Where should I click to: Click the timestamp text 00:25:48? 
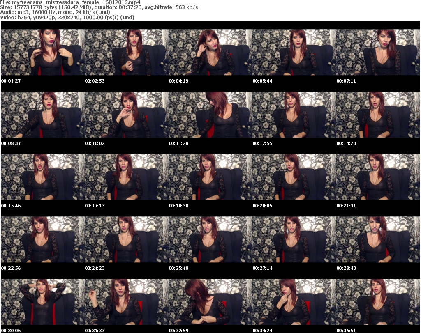(178, 268)
